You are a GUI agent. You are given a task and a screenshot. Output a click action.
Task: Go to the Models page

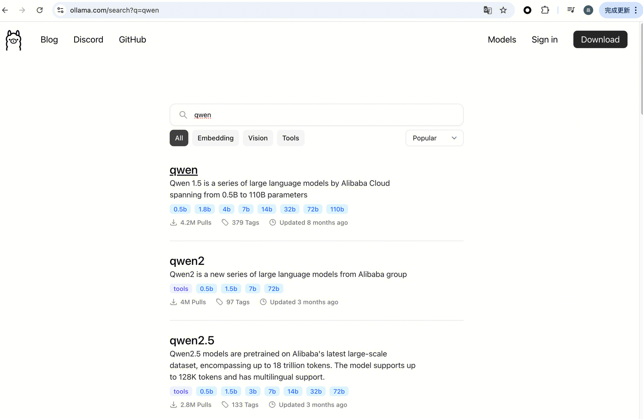[x=502, y=39]
